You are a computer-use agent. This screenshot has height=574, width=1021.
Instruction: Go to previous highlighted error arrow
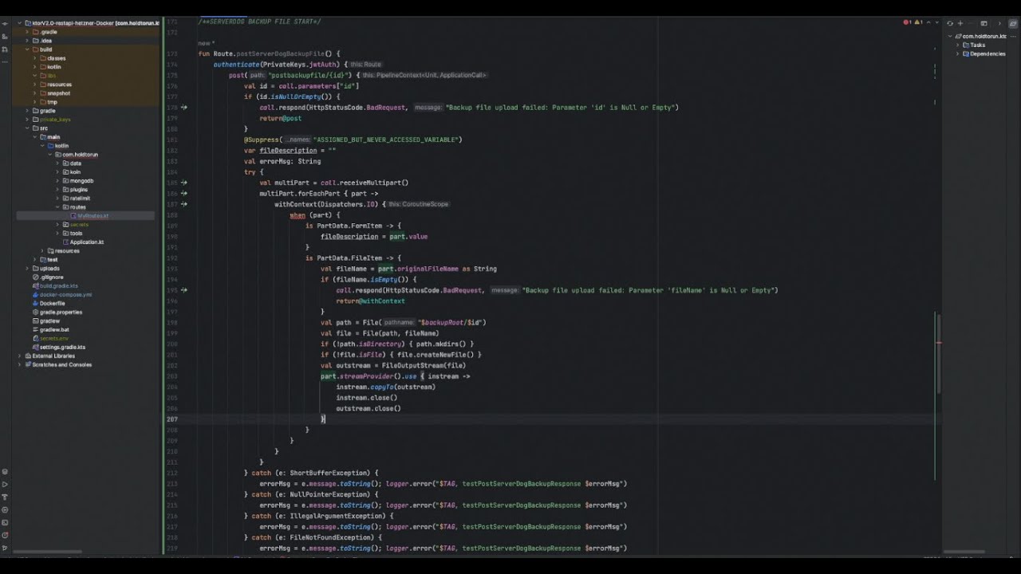pyautogui.click(x=928, y=22)
